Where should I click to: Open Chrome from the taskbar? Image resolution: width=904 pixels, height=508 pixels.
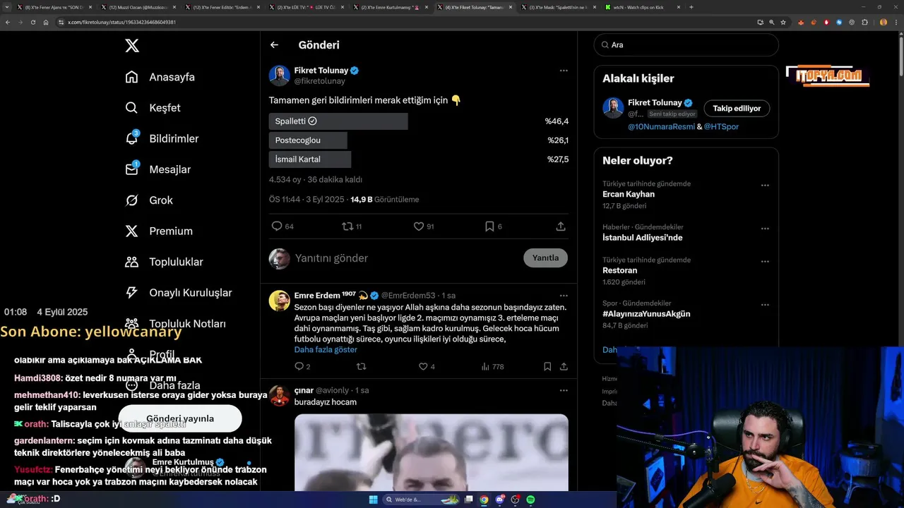(x=484, y=500)
